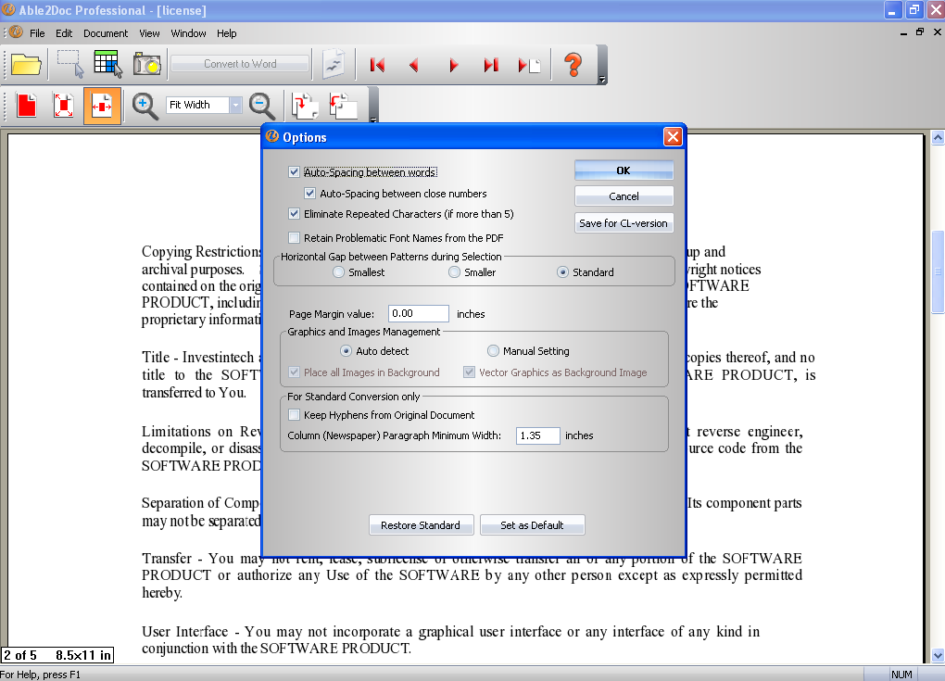Expand the main toolbar overflow arrow
Viewport: 945px width, 681px height.
[602, 80]
